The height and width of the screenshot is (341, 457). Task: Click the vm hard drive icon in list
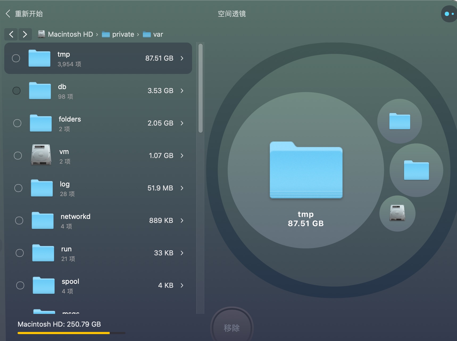click(41, 155)
